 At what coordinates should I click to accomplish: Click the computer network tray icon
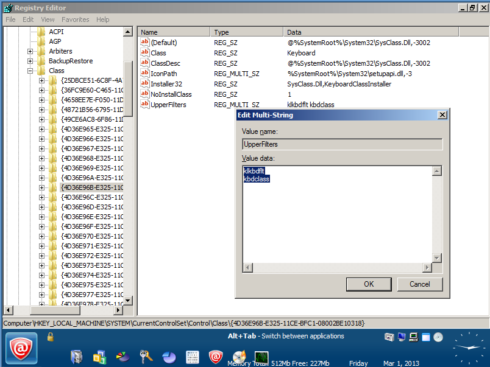(413, 337)
